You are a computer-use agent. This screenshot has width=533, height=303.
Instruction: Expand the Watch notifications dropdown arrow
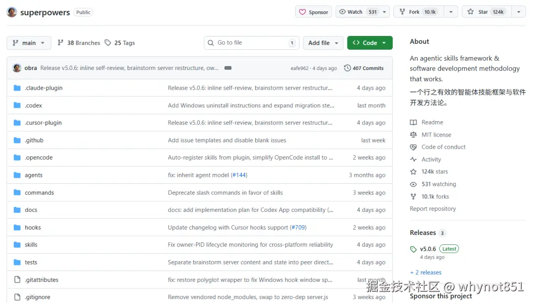point(384,12)
